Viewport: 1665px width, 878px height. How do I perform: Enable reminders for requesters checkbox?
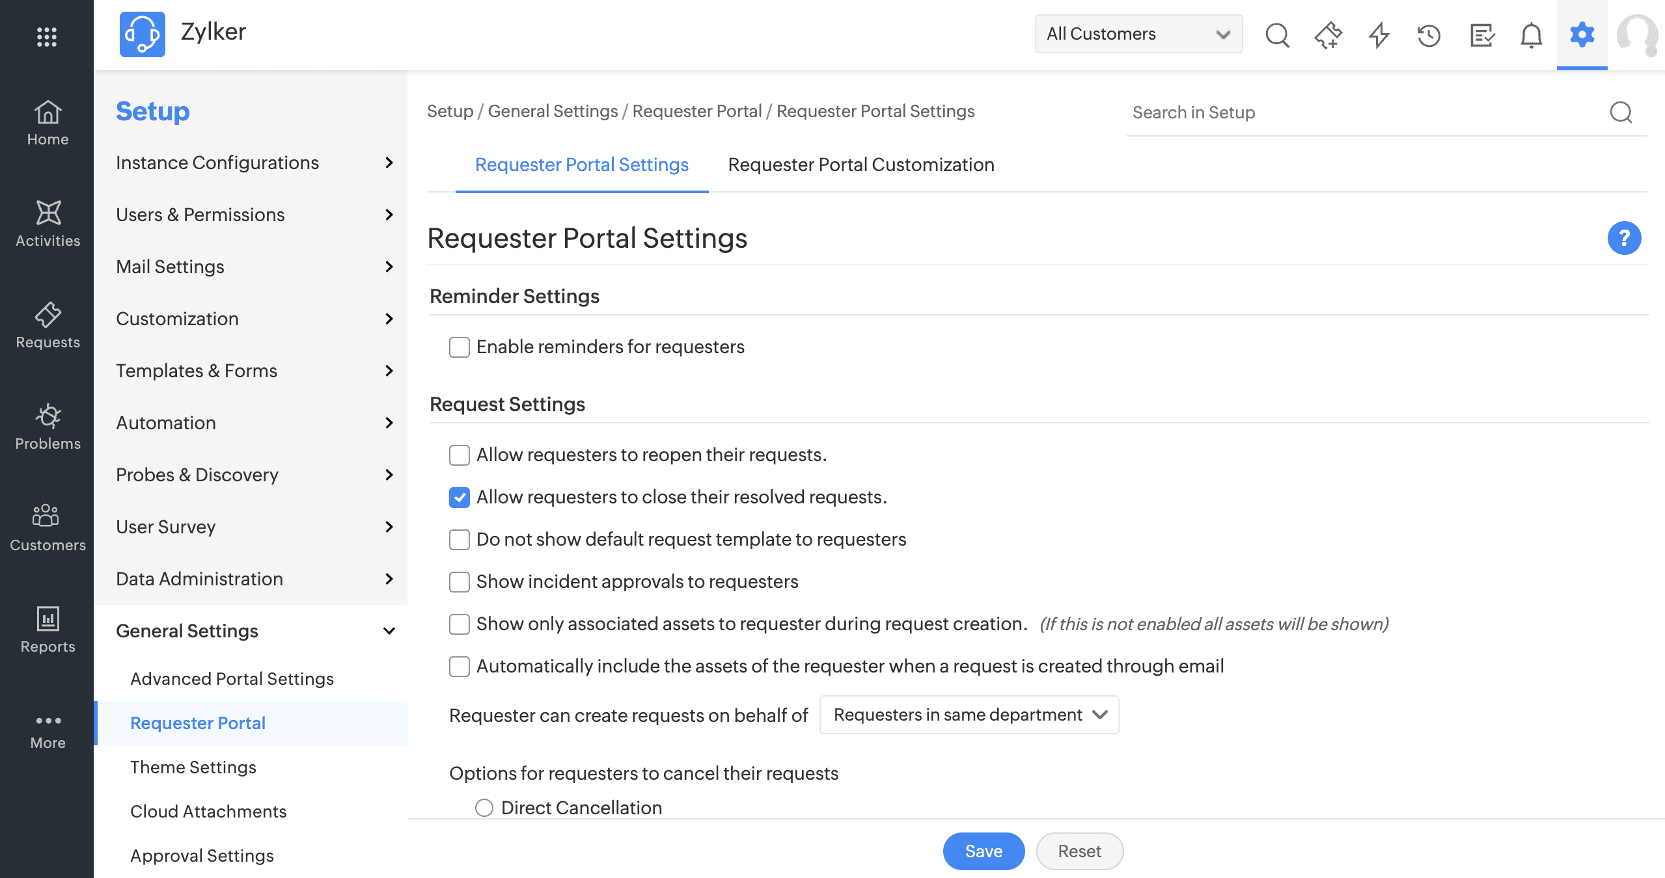[460, 347]
